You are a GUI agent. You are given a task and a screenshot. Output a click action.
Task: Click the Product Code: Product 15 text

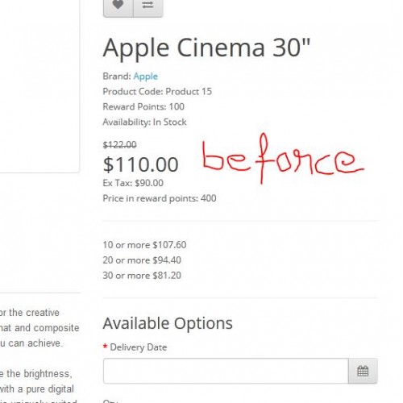[x=157, y=92]
